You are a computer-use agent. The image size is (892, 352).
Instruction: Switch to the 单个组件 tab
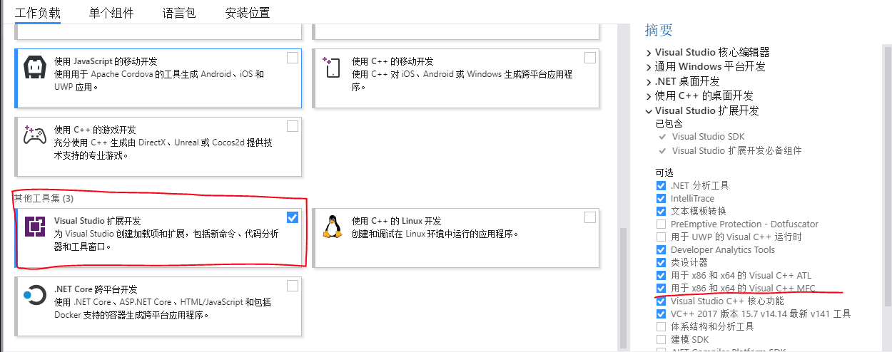(111, 13)
